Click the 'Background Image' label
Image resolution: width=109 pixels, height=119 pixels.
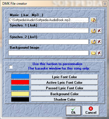(24, 48)
